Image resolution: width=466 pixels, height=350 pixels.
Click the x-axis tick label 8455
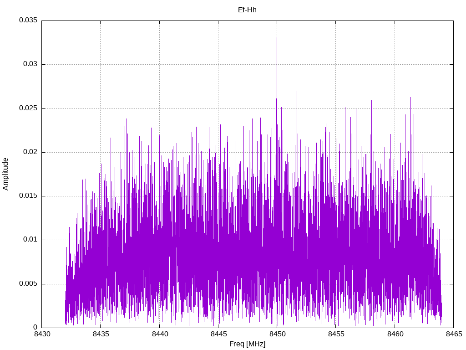[x=336, y=334]
